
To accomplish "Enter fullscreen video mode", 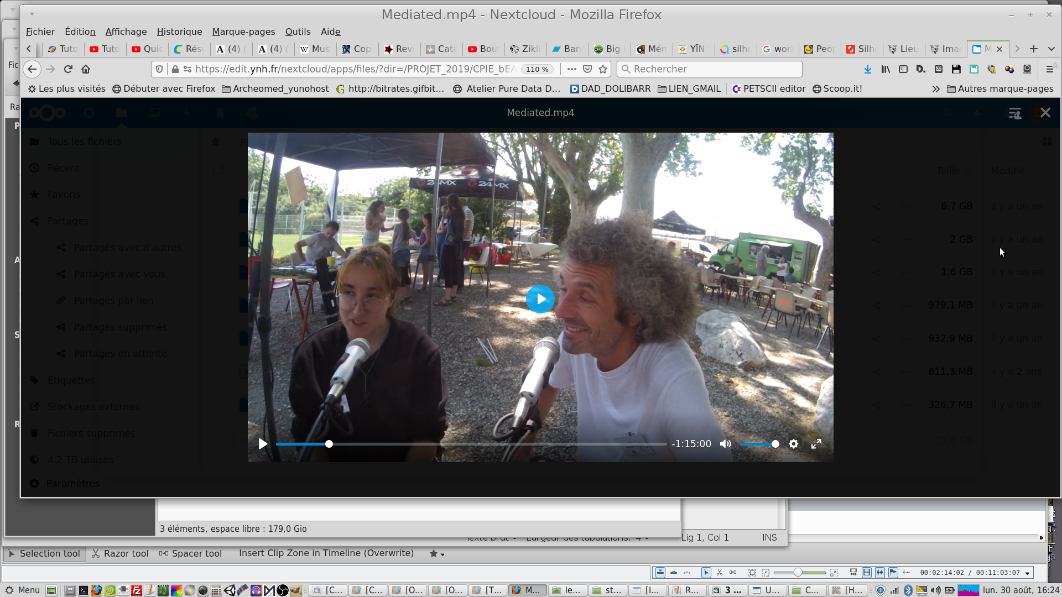I will coord(816,444).
